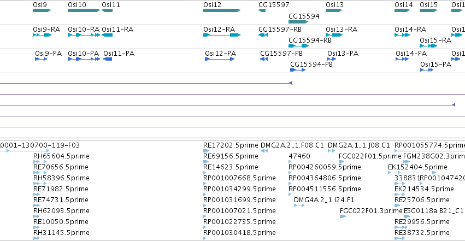Select the Osi12-RA transcript glyph
465x241 pixels.
click(222, 35)
